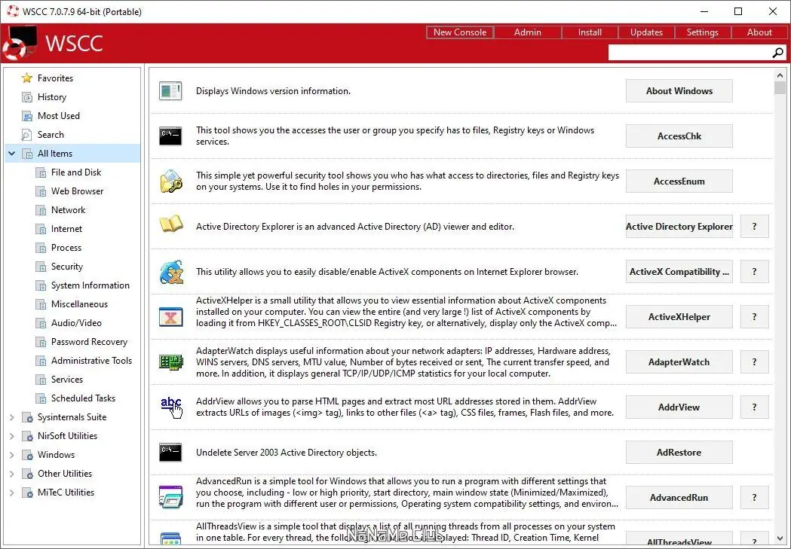This screenshot has height=549, width=791.
Task: Click the AccessChk console icon
Action: [x=170, y=136]
